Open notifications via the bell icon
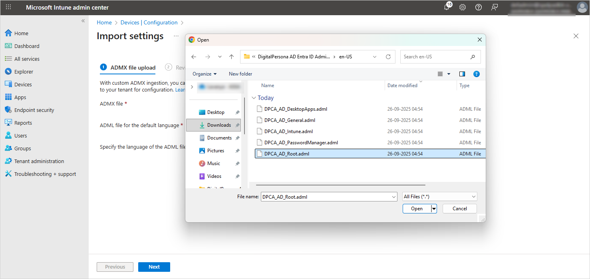This screenshot has width=590, height=279. pyautogui.click(x=447, y=7)
